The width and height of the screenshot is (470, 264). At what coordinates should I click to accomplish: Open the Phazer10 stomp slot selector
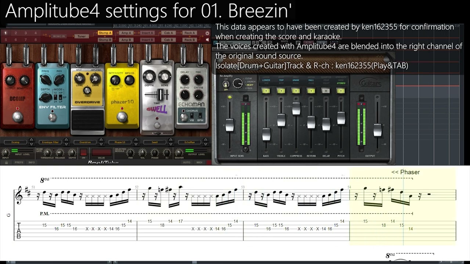[120, 142]
